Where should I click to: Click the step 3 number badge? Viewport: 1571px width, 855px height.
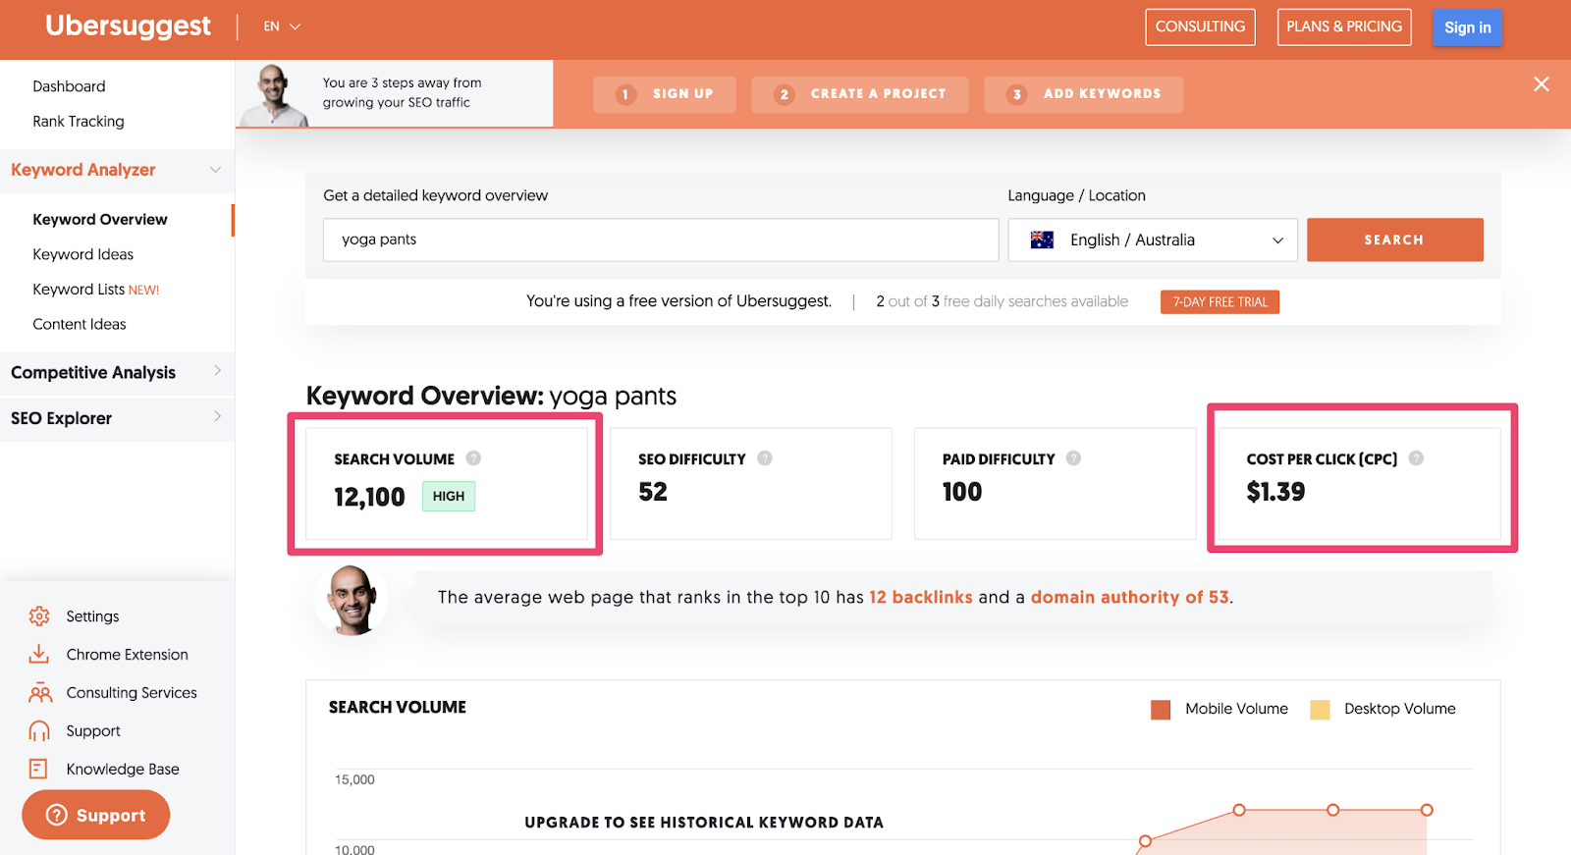(x=1017, y=94)
